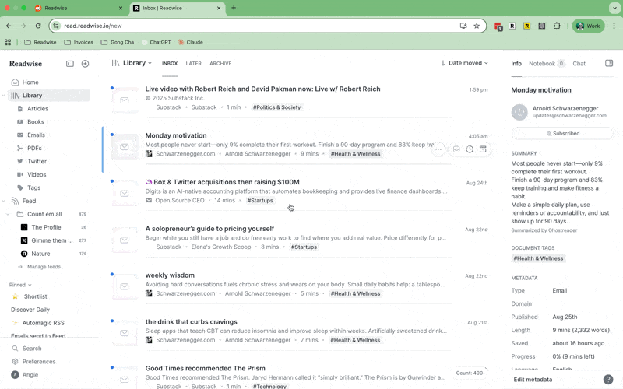Collapse the Pinned section
The image size is (623, 389).
20,285
